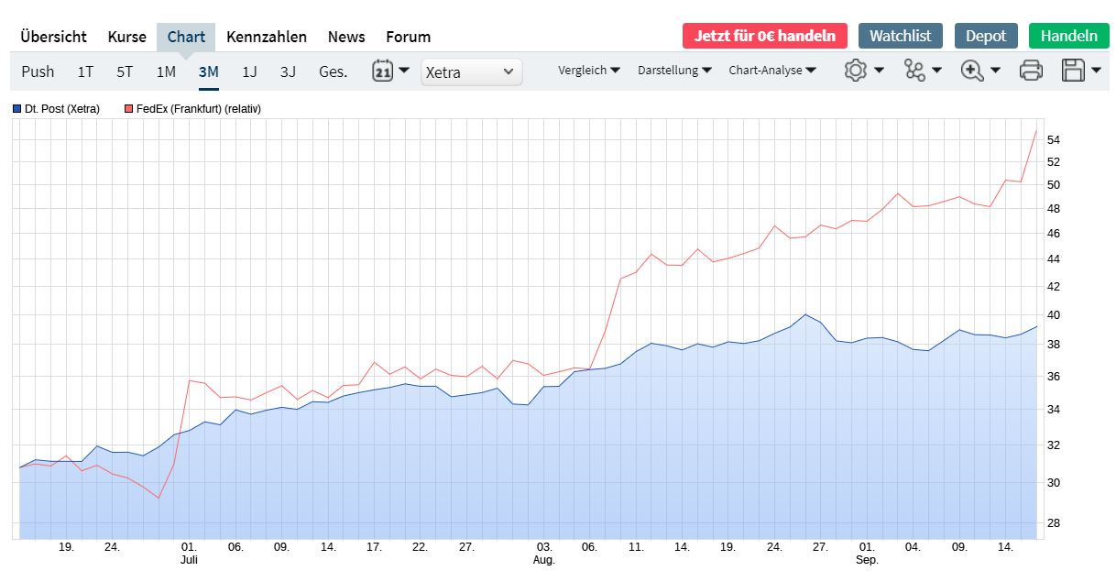Screen dimensions: 1116x571
Task: Click the Depot button
Action: 986,36
